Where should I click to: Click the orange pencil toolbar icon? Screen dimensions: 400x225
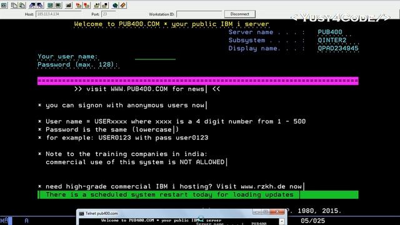(123, 5)
